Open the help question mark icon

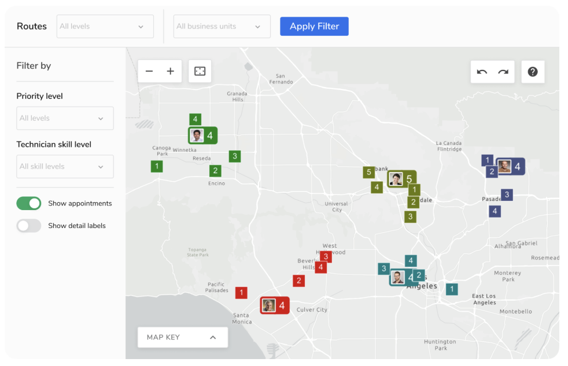(533, 72)
